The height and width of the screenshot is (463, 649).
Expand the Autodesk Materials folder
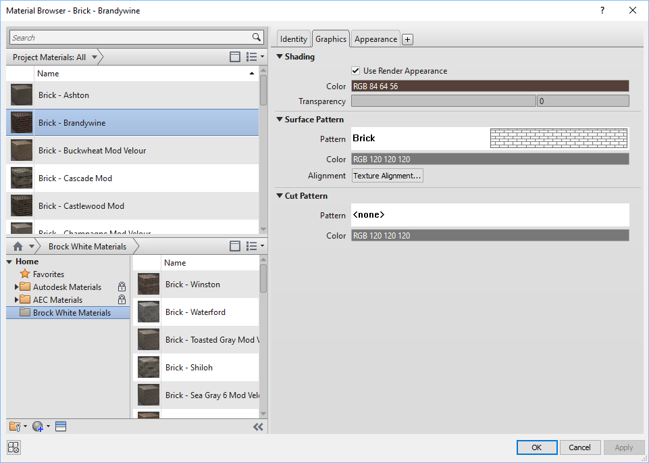(17, 287)
